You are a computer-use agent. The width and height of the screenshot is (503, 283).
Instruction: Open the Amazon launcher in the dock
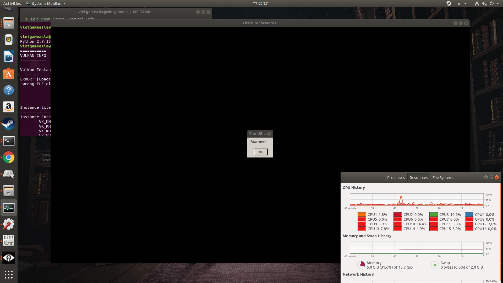point(9,107)
